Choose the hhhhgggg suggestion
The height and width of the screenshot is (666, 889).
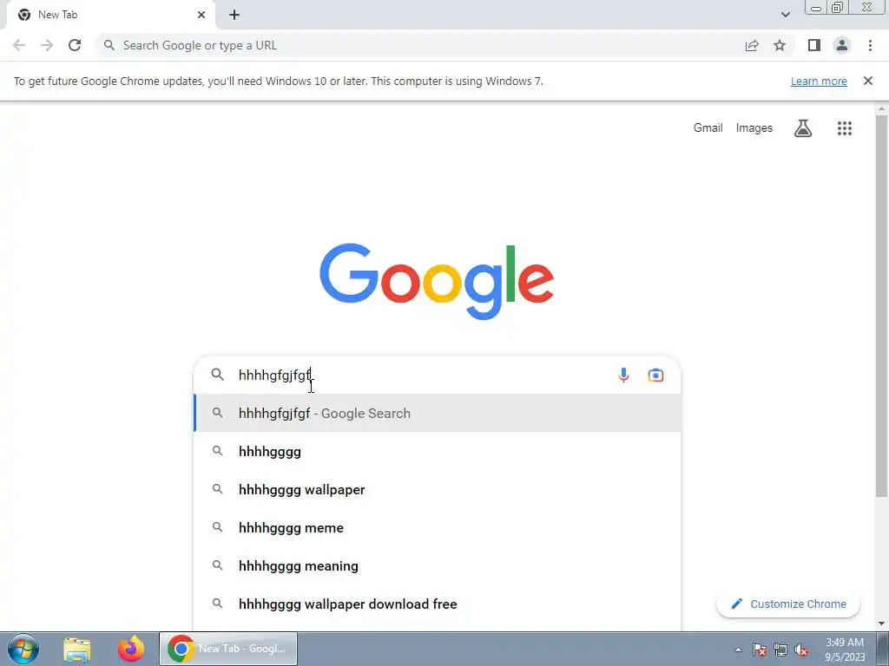point(438,451)
